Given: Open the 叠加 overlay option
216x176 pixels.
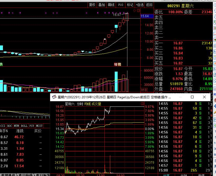Looking at the screenshot, I should coord(102,5).
